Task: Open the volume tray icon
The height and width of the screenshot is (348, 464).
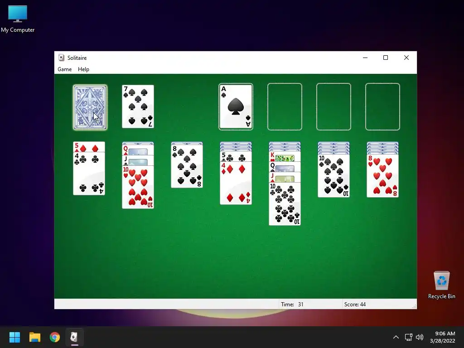Action: (x=420, y=337)
